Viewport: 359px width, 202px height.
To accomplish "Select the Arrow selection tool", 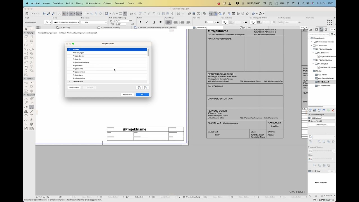I will [x=26, y=29].
